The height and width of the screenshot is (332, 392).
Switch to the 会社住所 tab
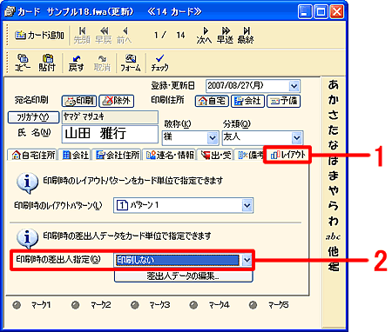click(117, 155)
